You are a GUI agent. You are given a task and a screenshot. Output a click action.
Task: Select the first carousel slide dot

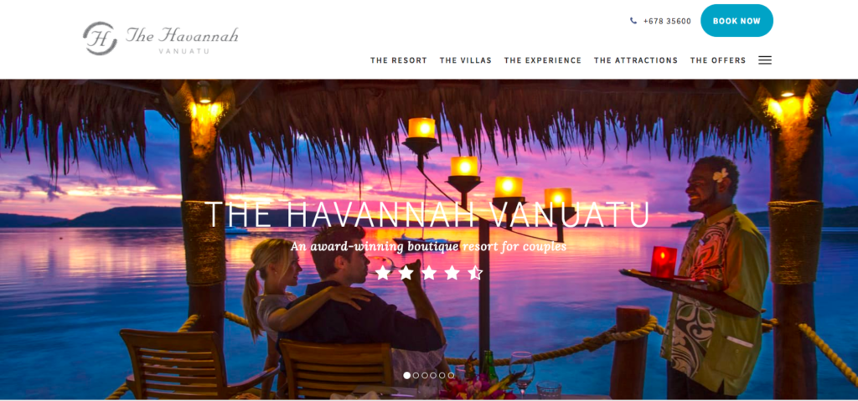pos(406,375)
